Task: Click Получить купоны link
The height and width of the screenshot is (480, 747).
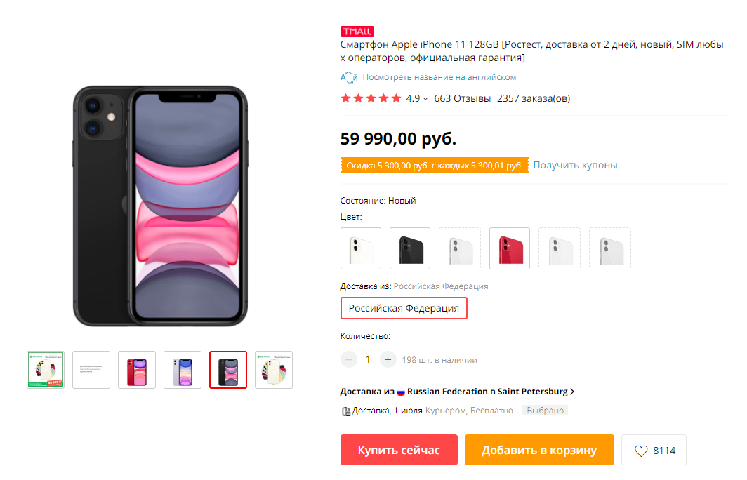Action: (x=575, y=165)
